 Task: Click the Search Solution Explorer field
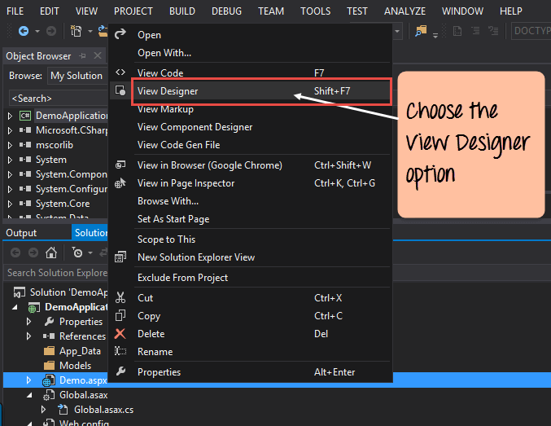click(x=55, y=273)
